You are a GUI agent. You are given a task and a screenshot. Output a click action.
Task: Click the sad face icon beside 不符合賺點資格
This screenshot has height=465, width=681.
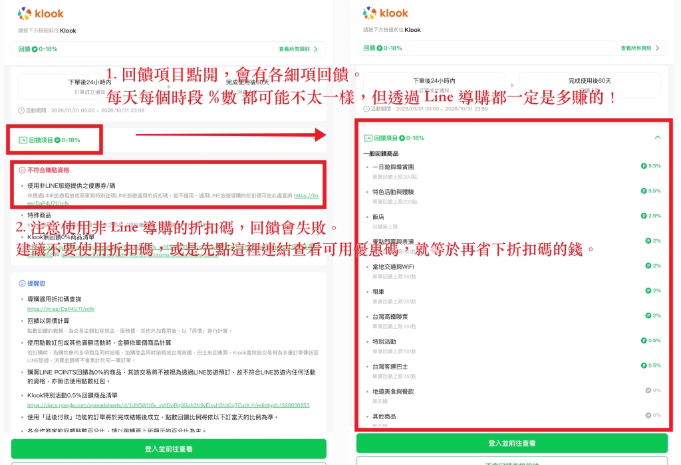pyautogui.click(x=22, y=170)
